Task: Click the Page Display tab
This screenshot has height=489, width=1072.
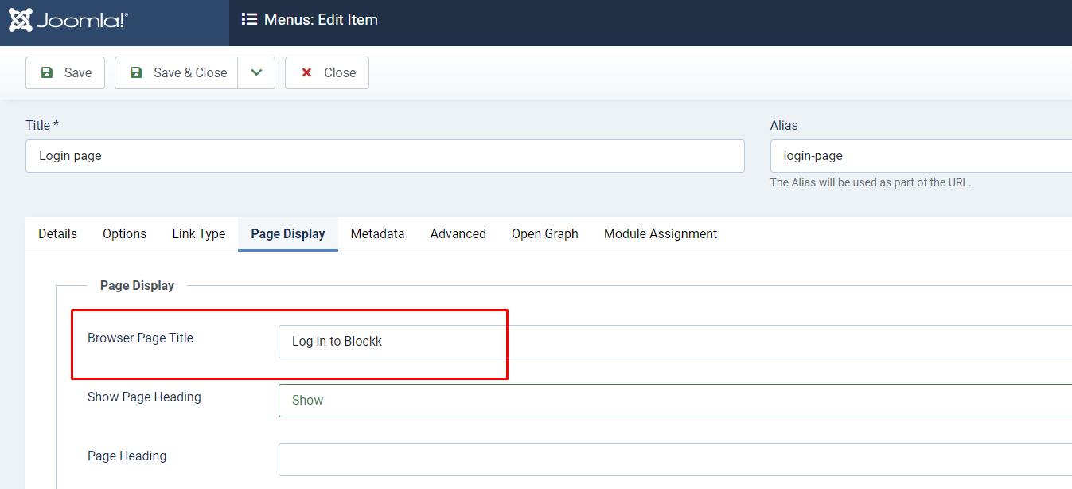Action: click(288, 234)
